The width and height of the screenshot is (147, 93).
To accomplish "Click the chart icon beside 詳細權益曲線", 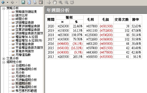I will [13, 23].
